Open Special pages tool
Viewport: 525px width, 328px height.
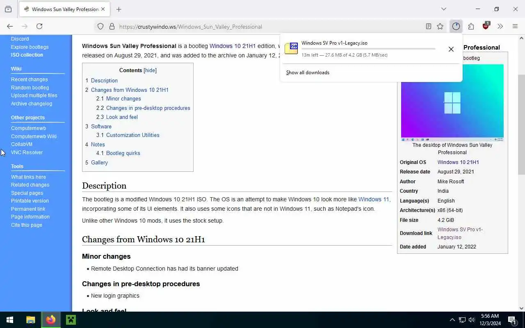[27, 193]
